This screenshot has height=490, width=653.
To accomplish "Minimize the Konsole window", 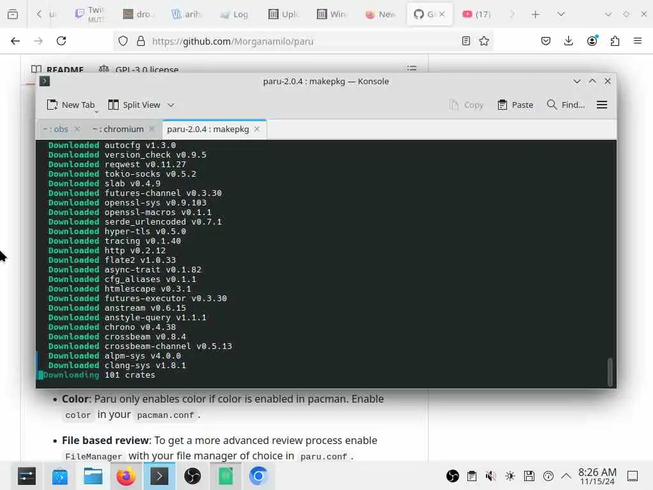I will pos(576,81).
